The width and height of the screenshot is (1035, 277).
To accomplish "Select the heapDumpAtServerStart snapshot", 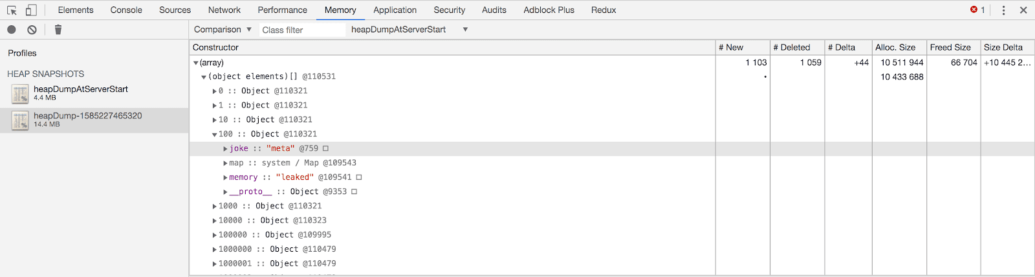I will click(80, 93).
